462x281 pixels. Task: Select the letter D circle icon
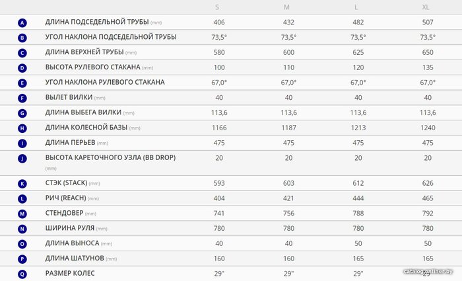coord(22,68)
